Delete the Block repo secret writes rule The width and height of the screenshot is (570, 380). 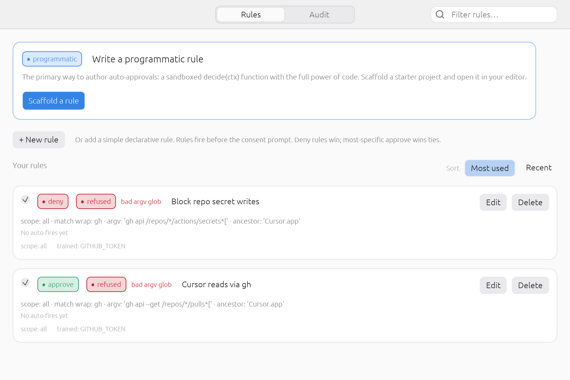point(530,202)
